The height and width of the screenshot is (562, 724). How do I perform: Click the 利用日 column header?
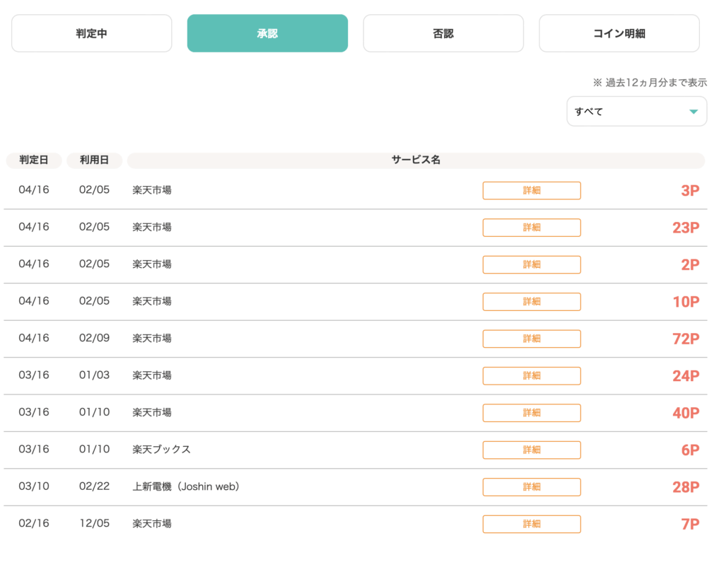point(94,160)
